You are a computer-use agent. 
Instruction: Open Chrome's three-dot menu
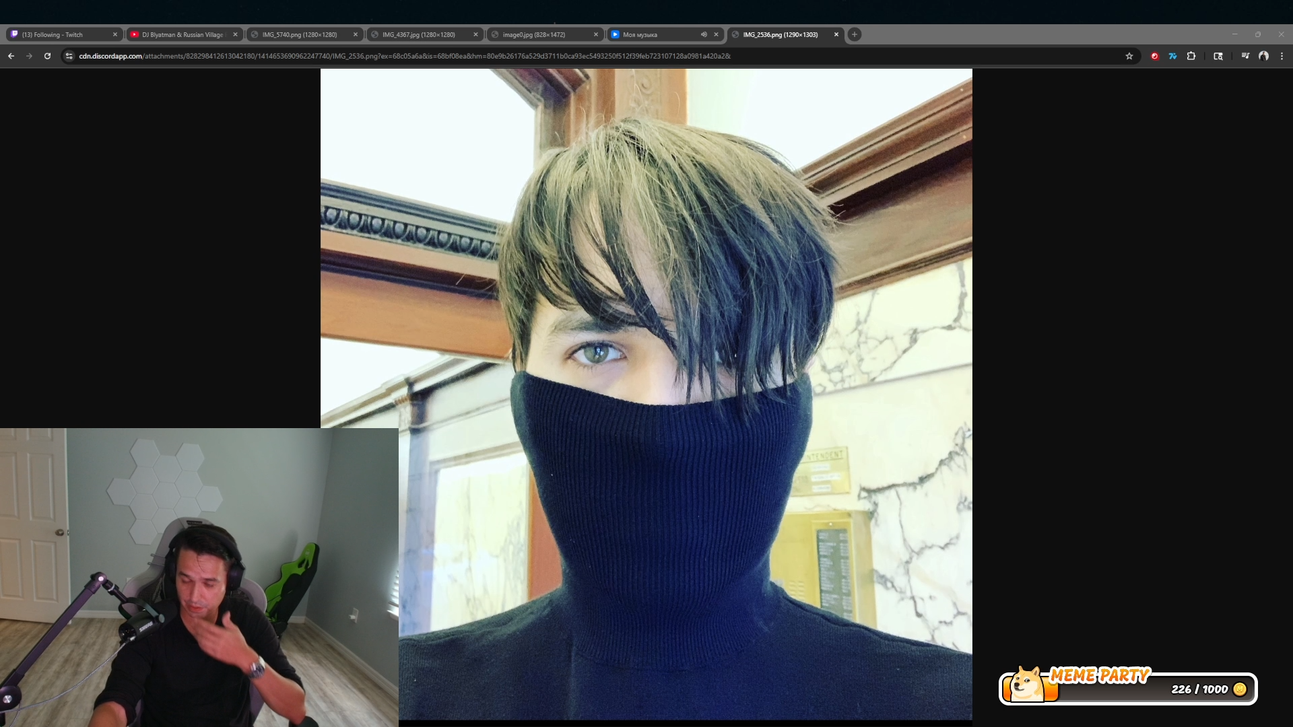click(x=1282, y=56)
